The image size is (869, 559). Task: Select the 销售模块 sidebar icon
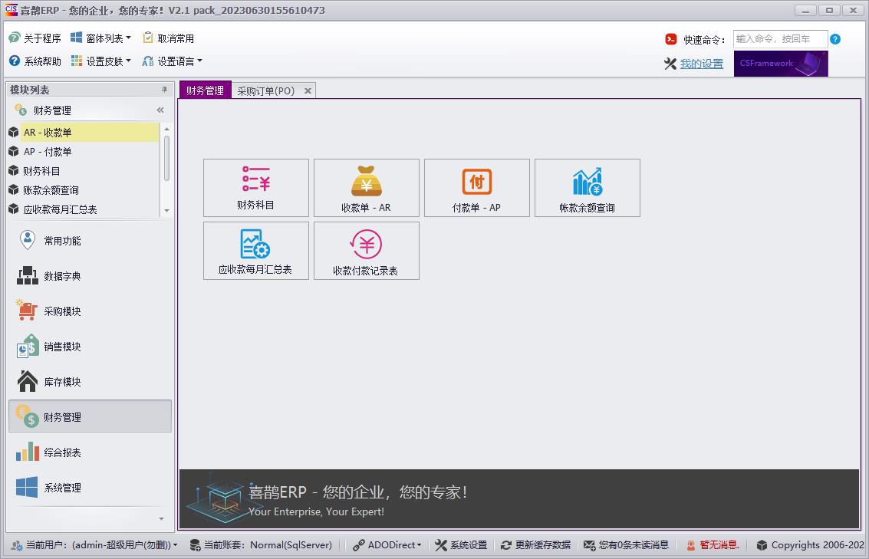(x=90, y=346)
